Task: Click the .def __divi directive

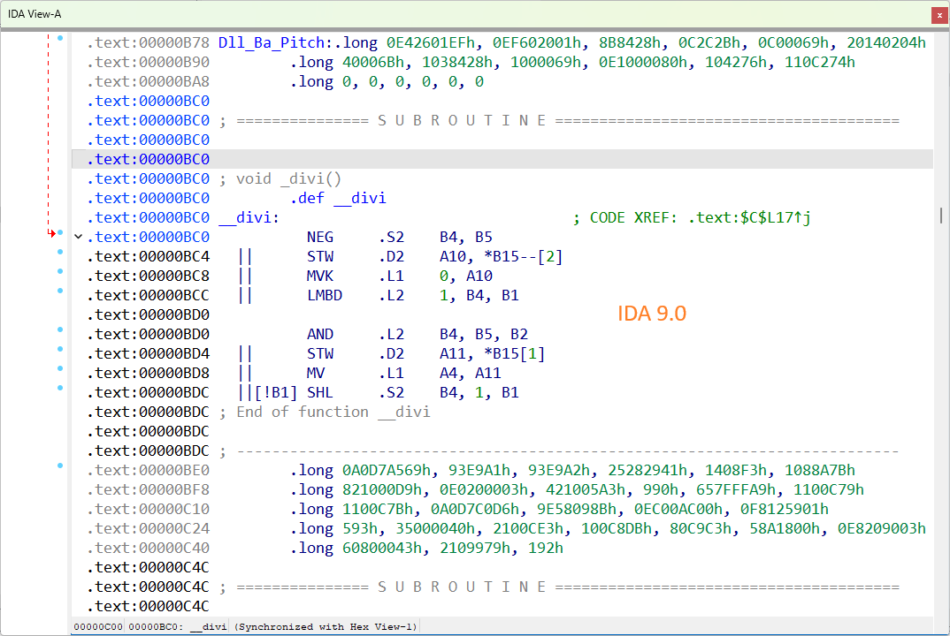Action: click(338, 199)
